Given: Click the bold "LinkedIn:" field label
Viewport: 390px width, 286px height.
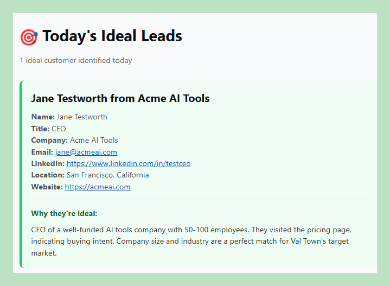Looking at the screenshot, I should 48,163.
